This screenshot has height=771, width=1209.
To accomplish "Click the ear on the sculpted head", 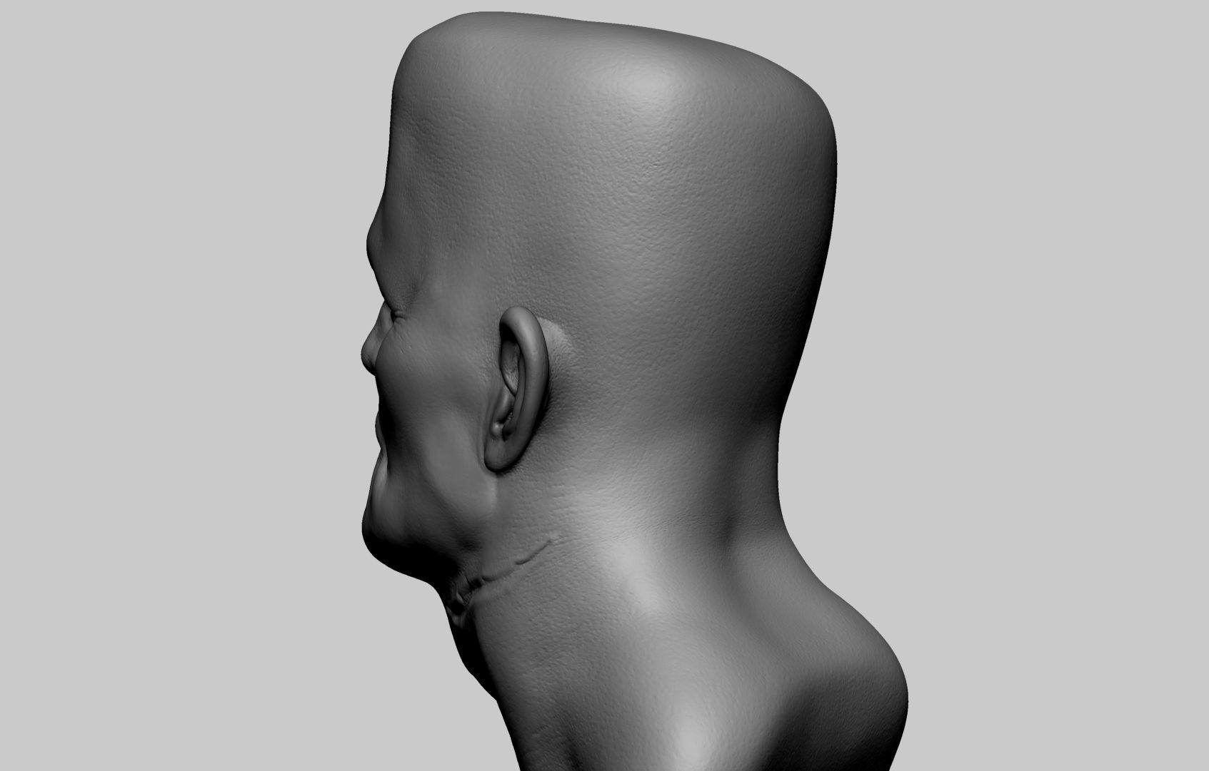I will [x=516, y=389].
